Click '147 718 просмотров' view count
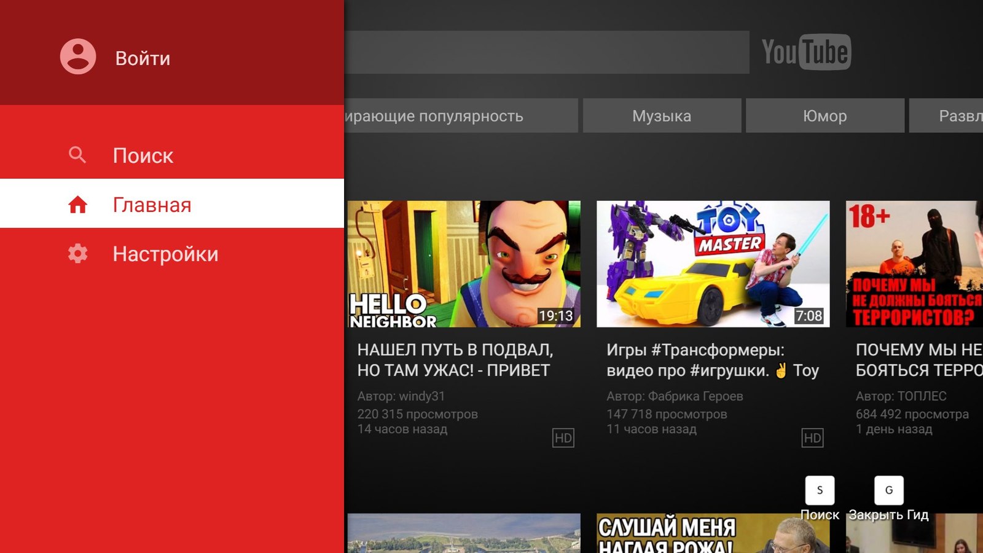Viewport: 983px width, 553px height. (x=667, y=414)
